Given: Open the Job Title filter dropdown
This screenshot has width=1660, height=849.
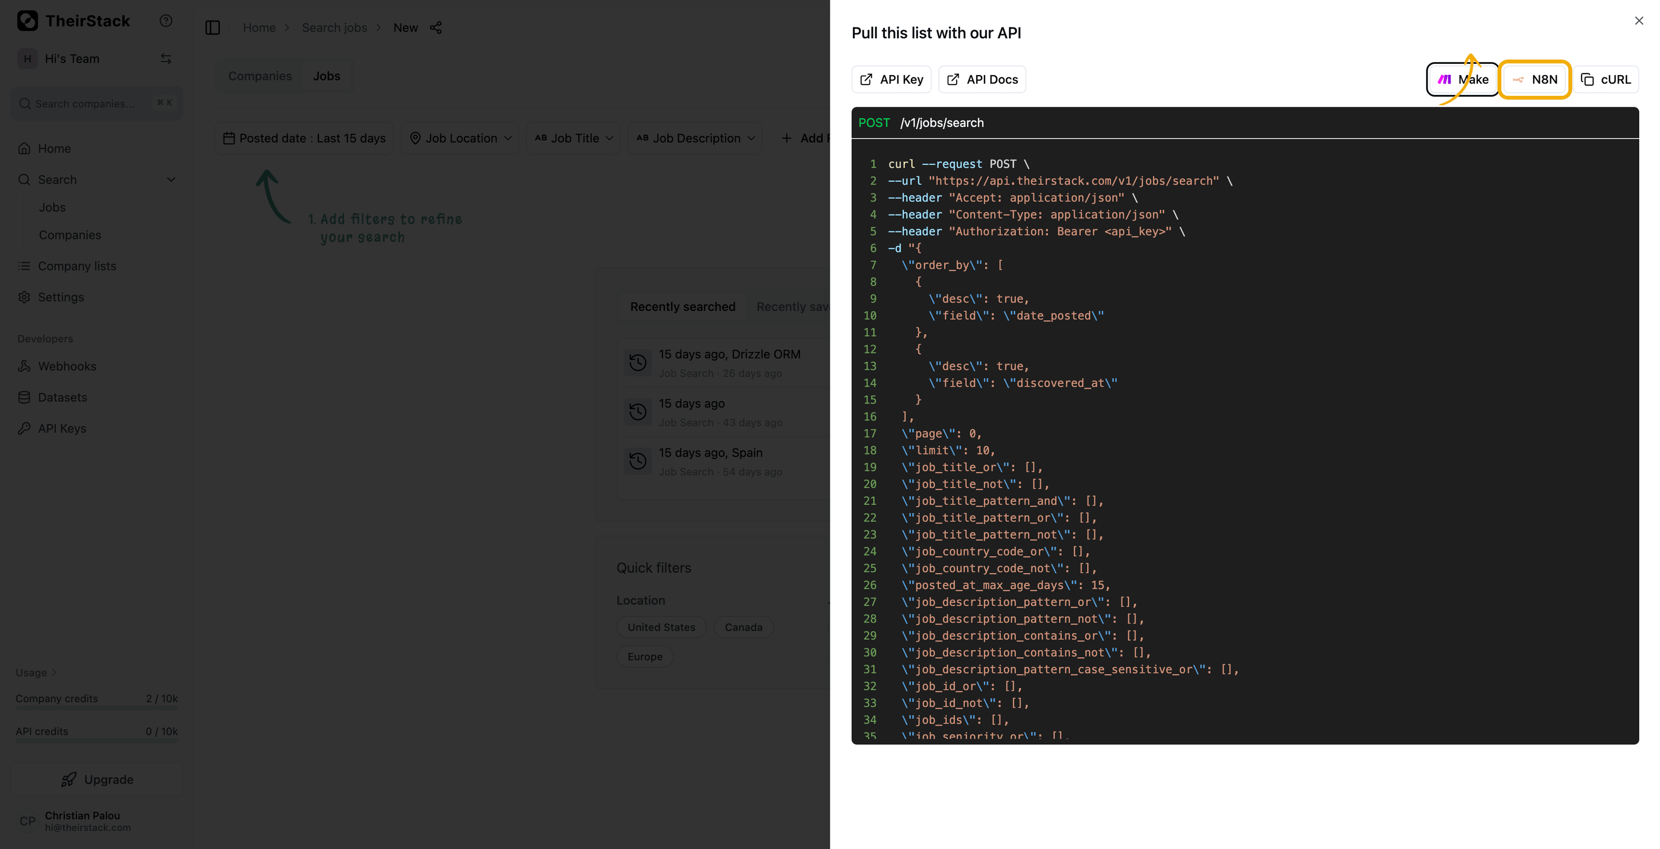Looking at the screenshot, I should tap(573, 138).
